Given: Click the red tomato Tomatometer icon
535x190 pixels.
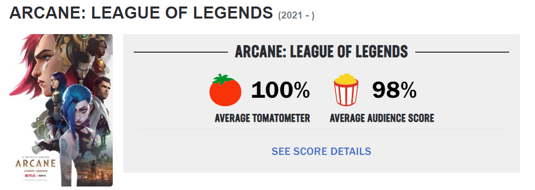Looking at the screenshot, I should pos(225,90).
